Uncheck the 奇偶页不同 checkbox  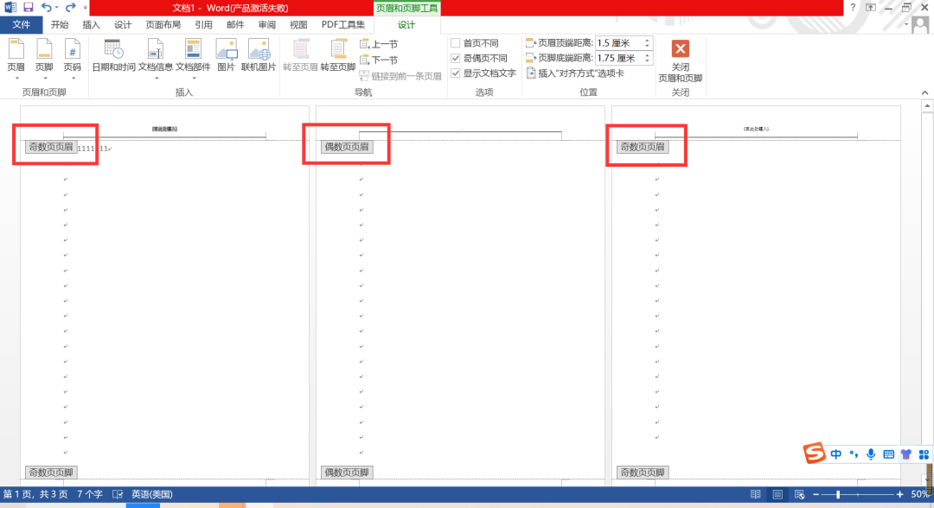[456, 58]
